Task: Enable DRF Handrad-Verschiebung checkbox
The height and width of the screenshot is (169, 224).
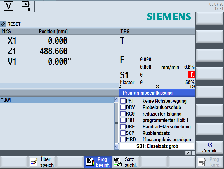Action: [123, 126]
